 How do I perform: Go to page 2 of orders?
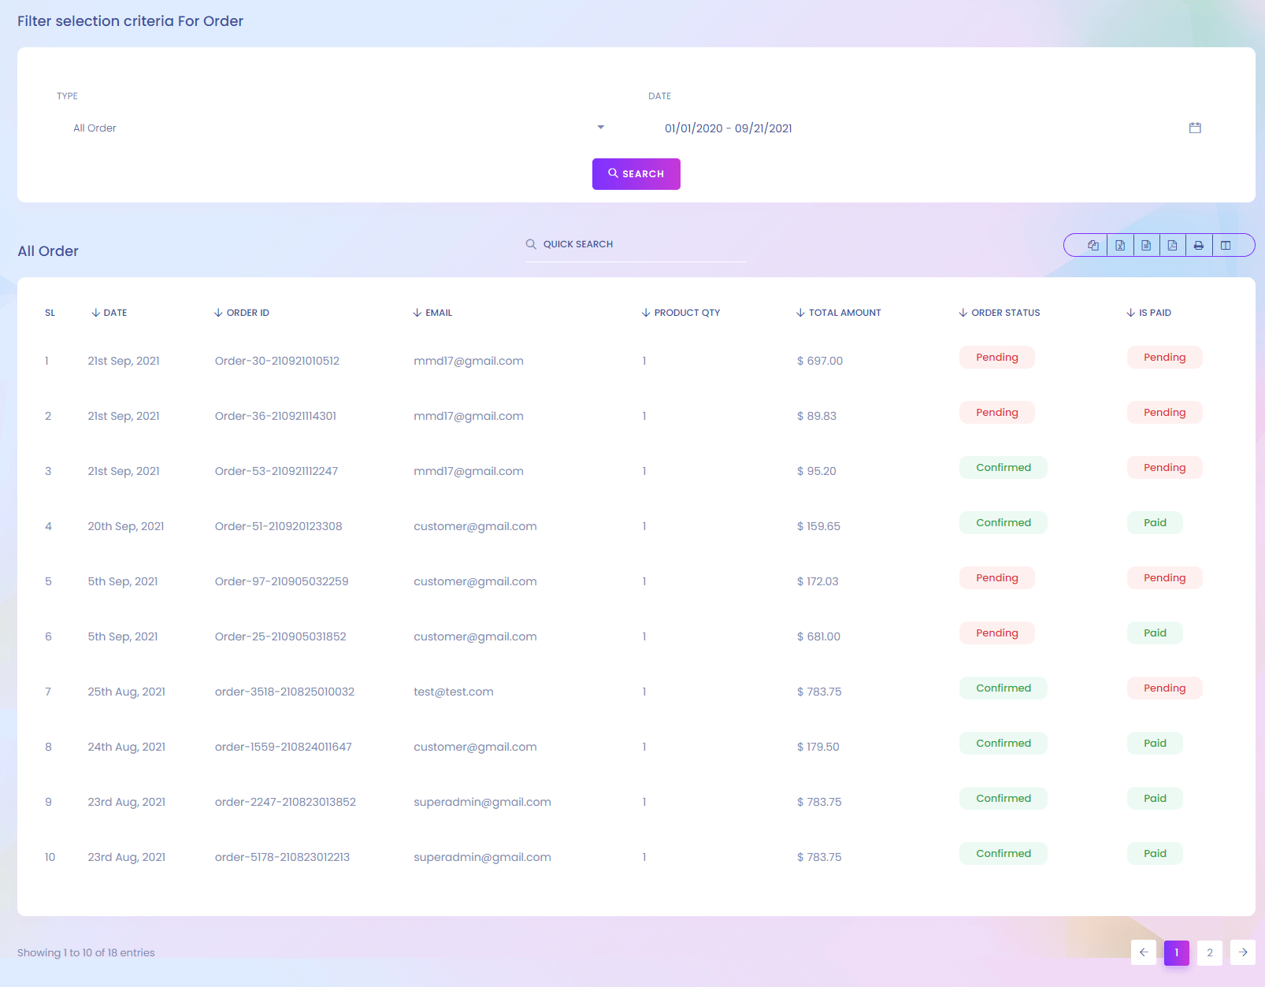tap(1210, 952)
